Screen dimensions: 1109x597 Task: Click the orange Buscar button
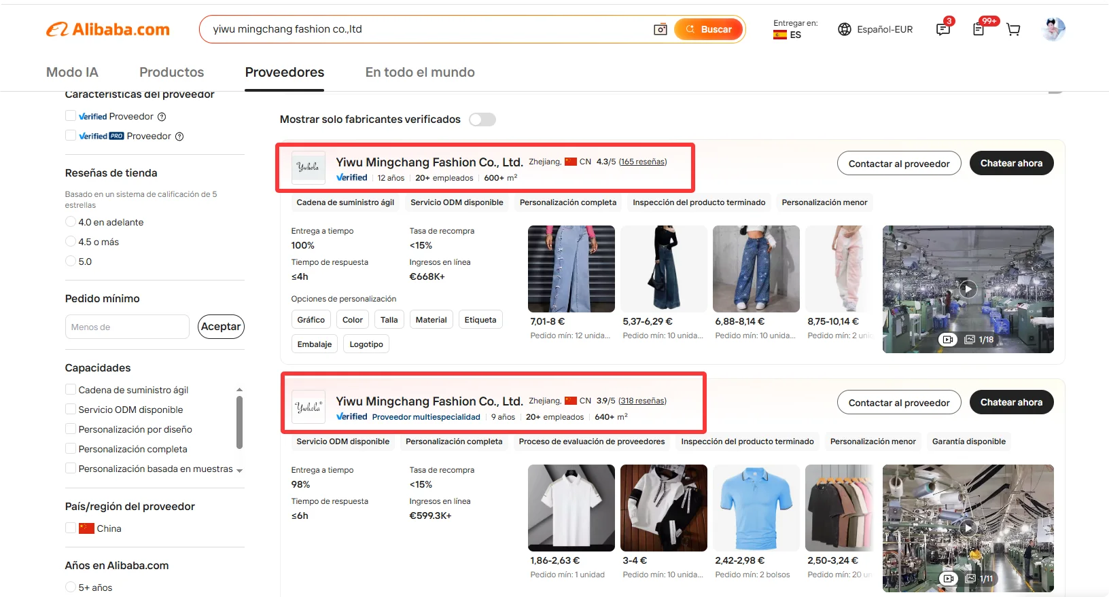tap(709, 29)
